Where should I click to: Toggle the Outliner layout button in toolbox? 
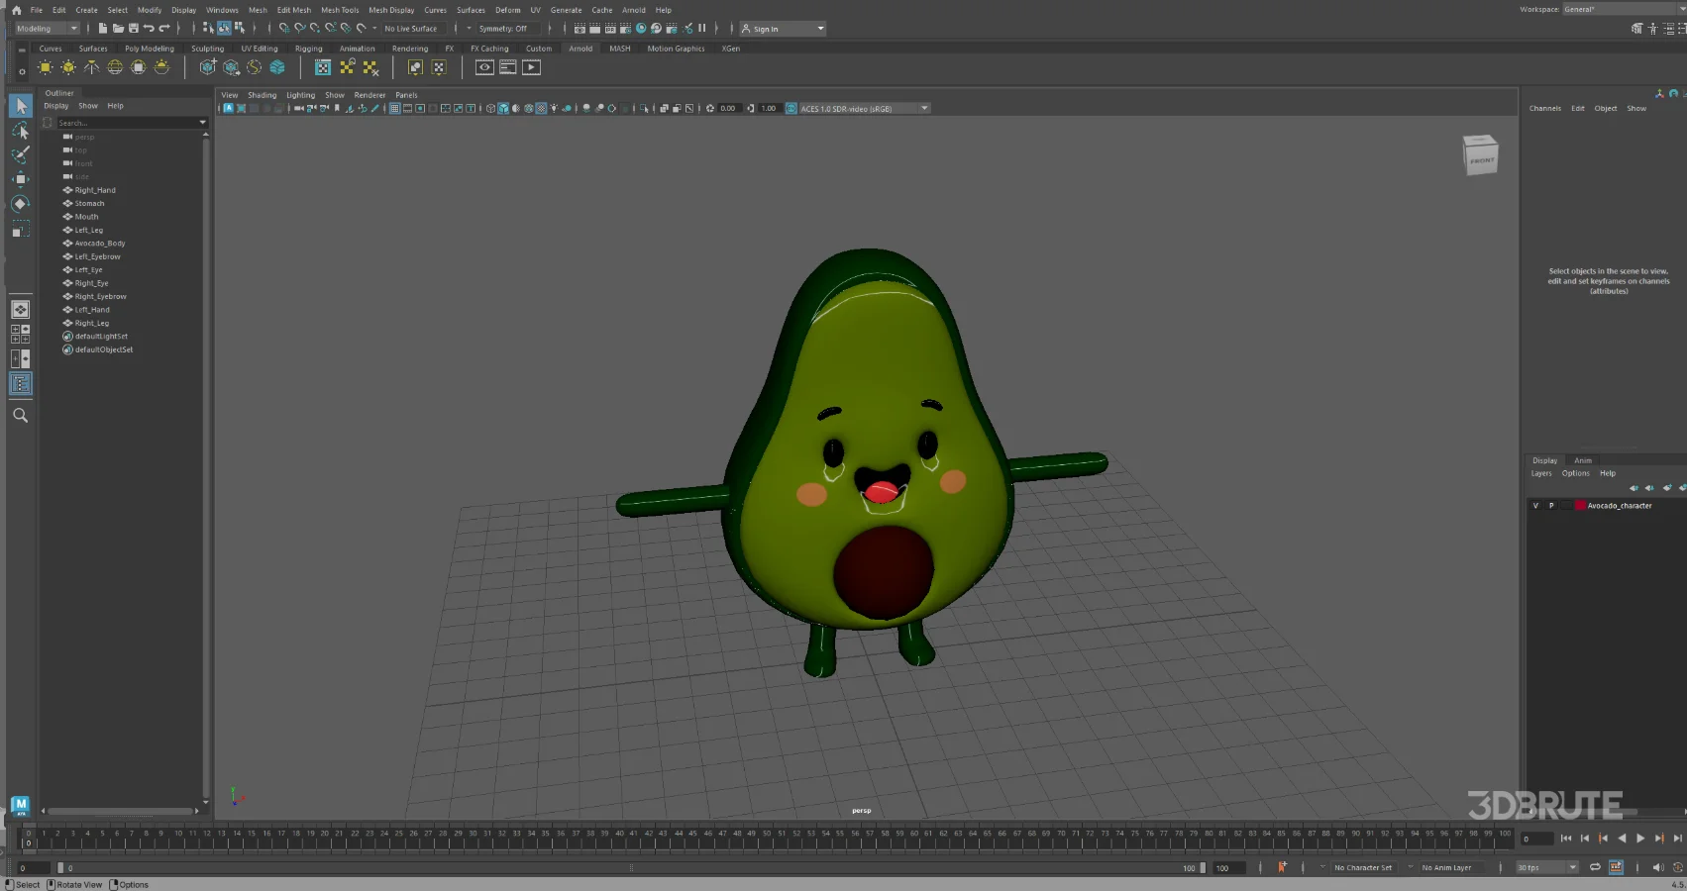21,384
